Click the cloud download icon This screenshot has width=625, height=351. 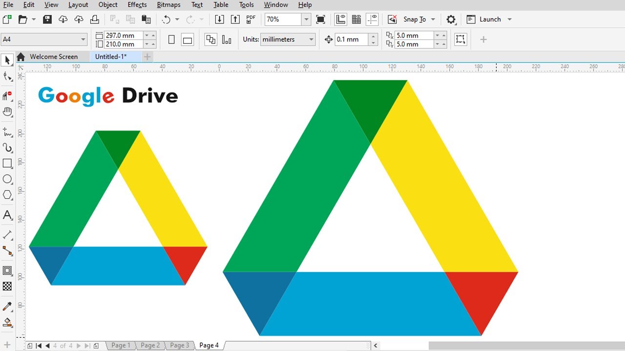63,19
